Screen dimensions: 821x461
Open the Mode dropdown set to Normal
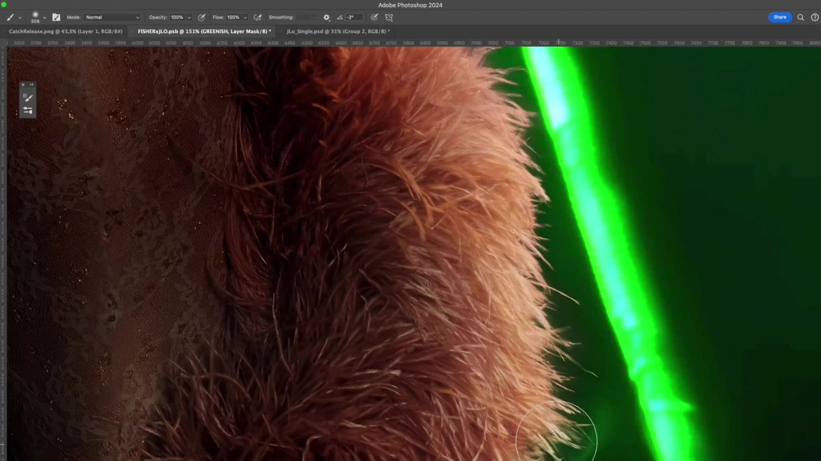[112, 17]
